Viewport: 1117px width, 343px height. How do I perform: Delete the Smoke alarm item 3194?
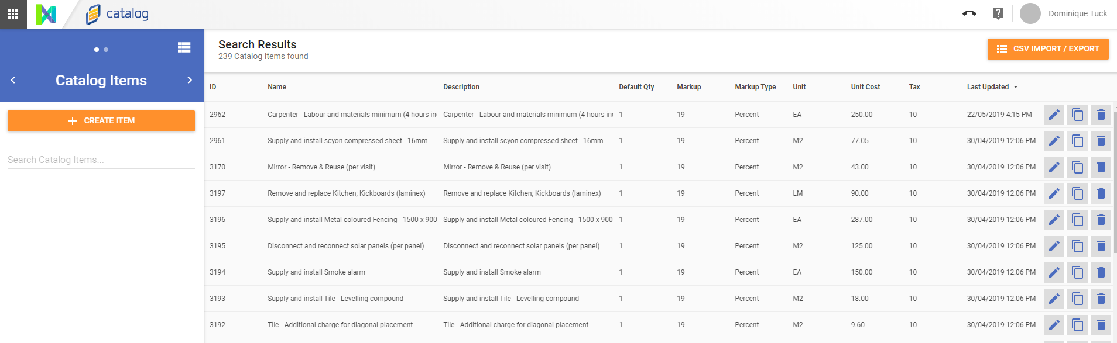pyautogui.click(x=1101, y=272)
